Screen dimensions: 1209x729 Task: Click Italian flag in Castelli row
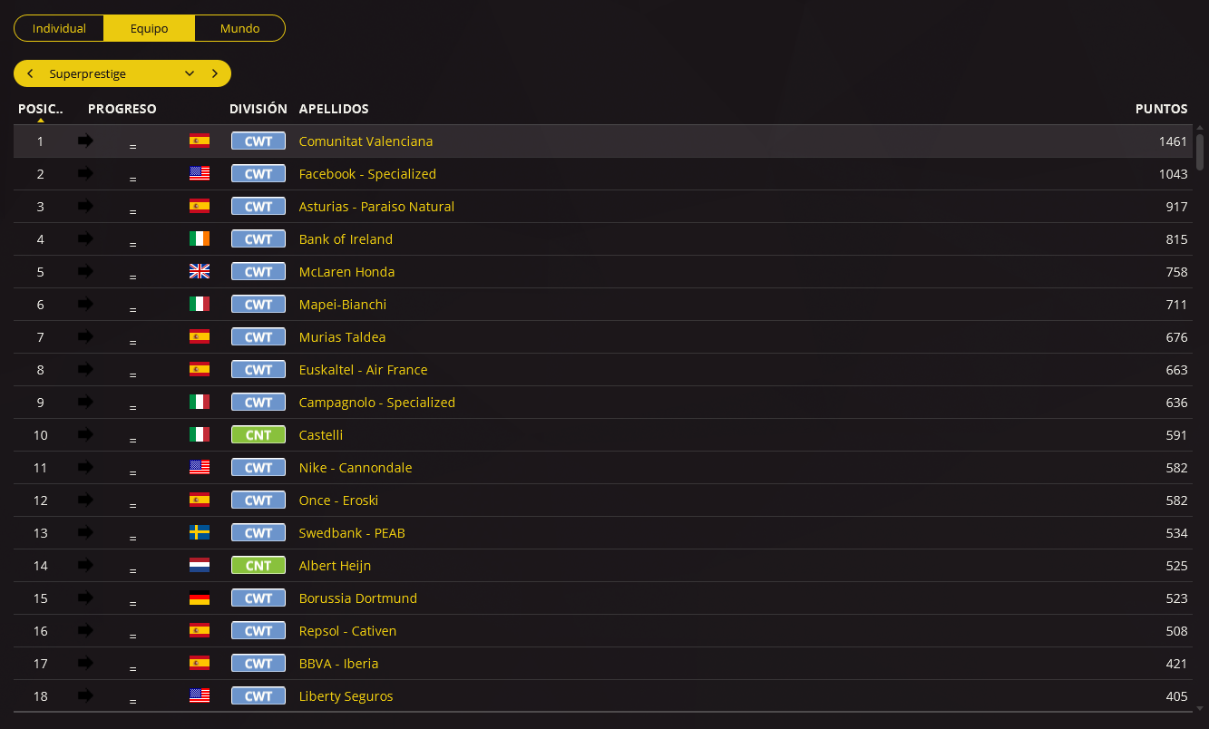coord(200,434)
